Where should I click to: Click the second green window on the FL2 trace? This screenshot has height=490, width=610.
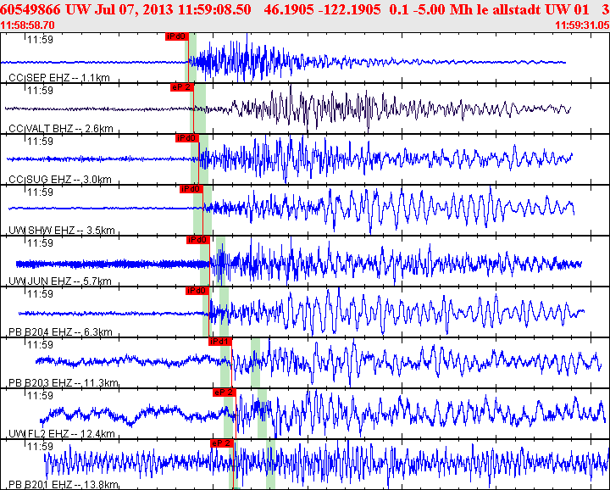(x=262, y=414)
